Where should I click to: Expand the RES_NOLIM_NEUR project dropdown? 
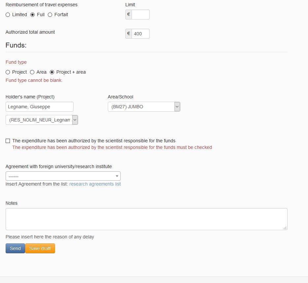click(x=75, y=120)
